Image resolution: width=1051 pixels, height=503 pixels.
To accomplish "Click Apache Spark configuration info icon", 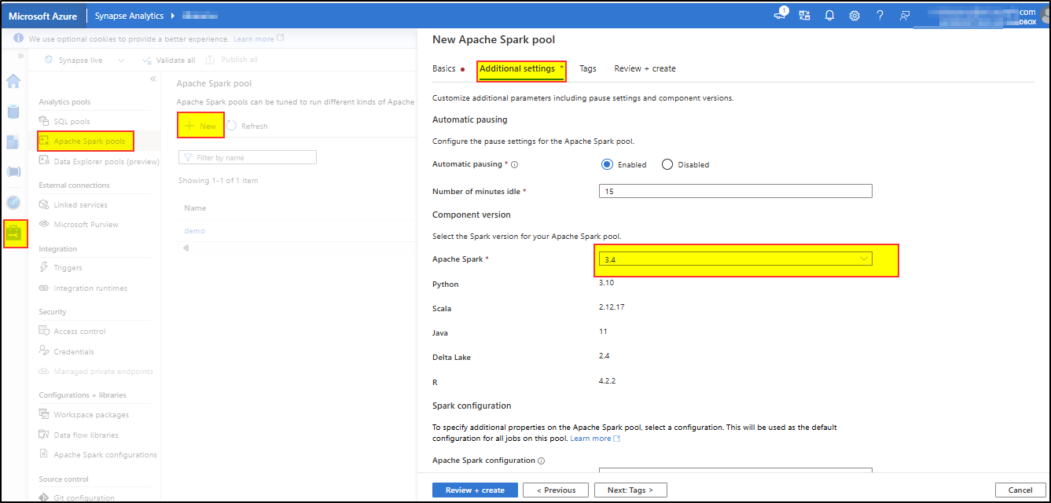I will point(542,461).
